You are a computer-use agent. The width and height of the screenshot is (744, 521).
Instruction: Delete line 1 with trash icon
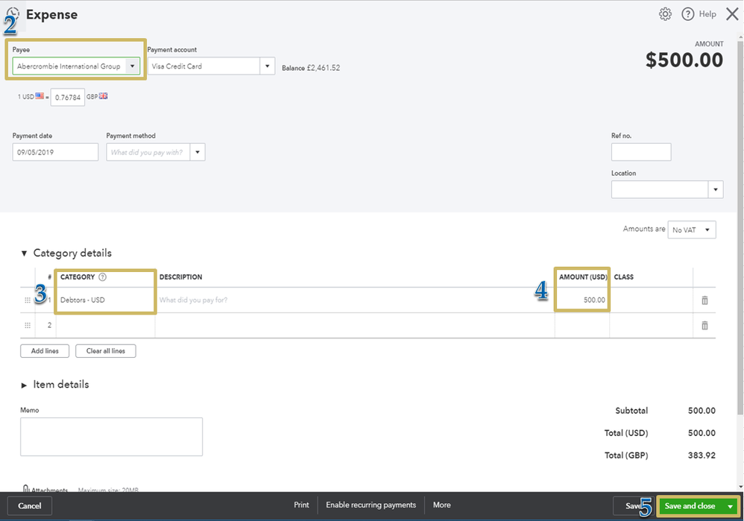704,300
